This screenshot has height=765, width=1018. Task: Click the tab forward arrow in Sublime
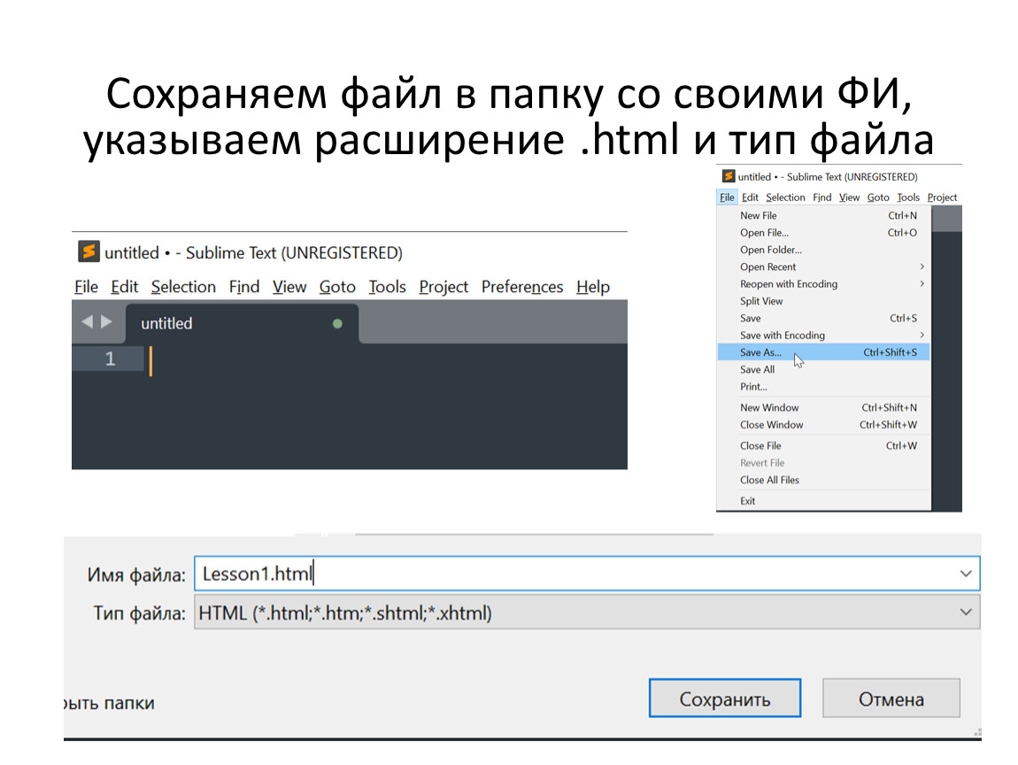[x=106, y=322]
